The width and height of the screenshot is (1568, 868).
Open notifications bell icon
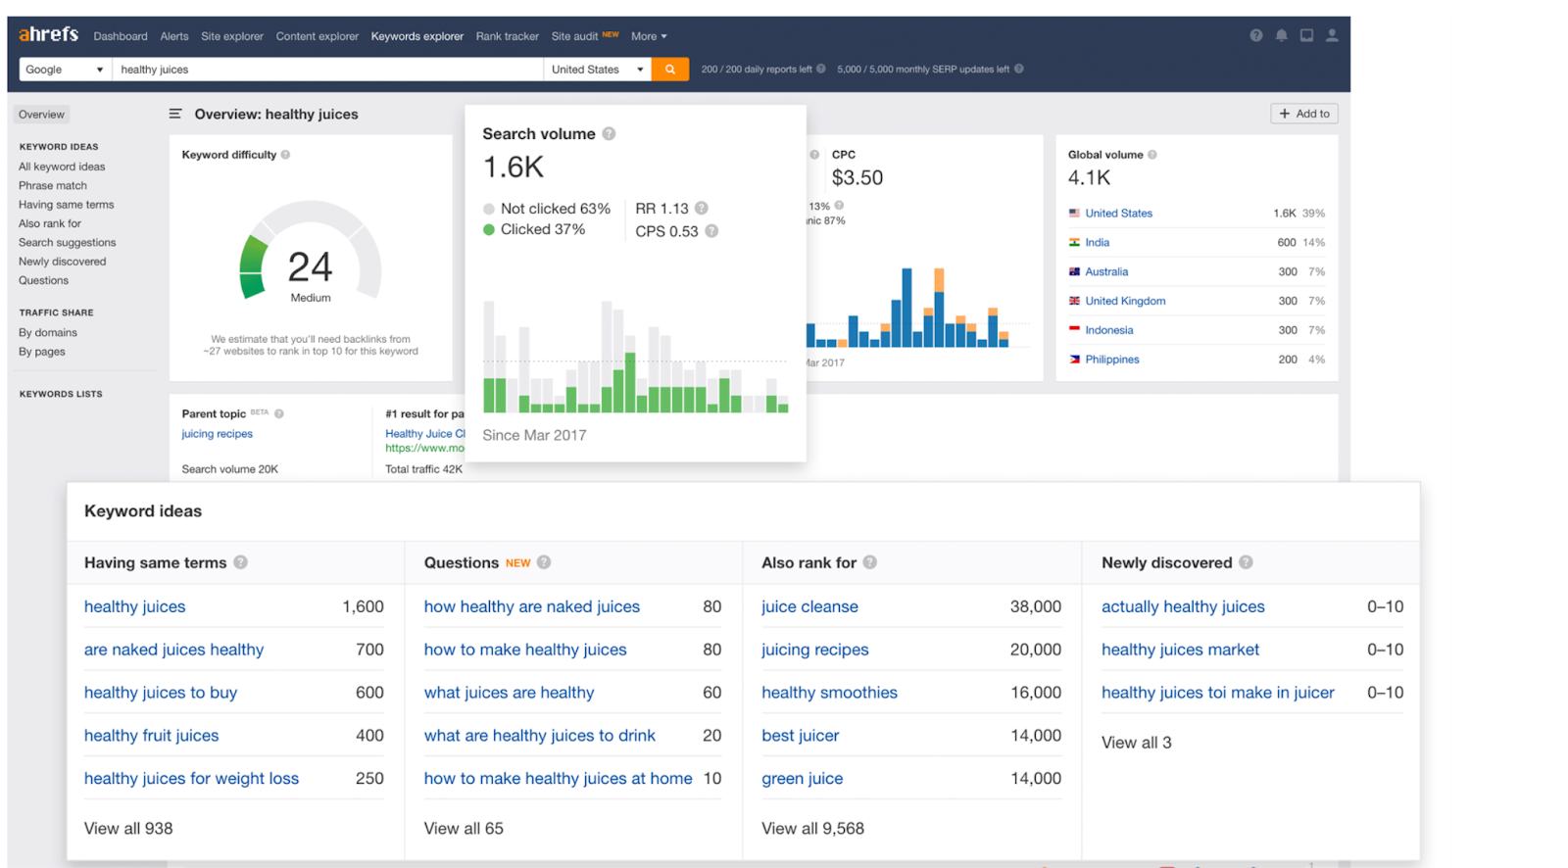(x=1282, y=35)
